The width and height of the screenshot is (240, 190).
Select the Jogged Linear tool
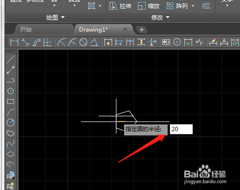[x=199, y=43]
